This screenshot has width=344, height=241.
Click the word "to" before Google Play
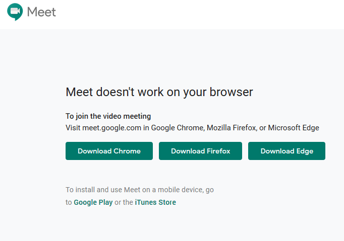69,203
